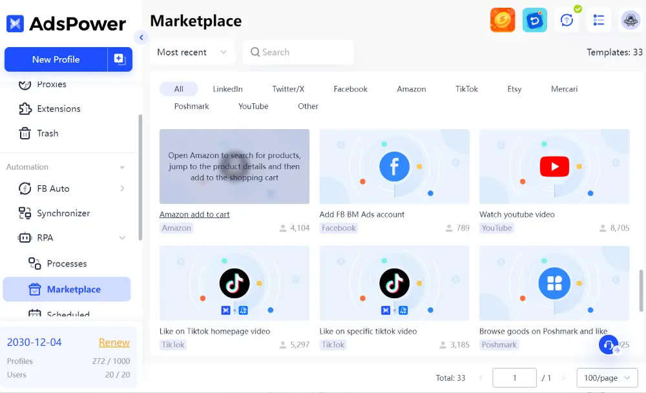Filter templates by LinkedIn
This screenshot has width=646, height=393.
228,89
